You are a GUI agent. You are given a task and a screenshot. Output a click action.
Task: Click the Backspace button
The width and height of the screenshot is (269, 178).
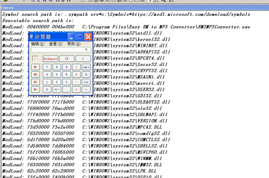click(50, 59)
